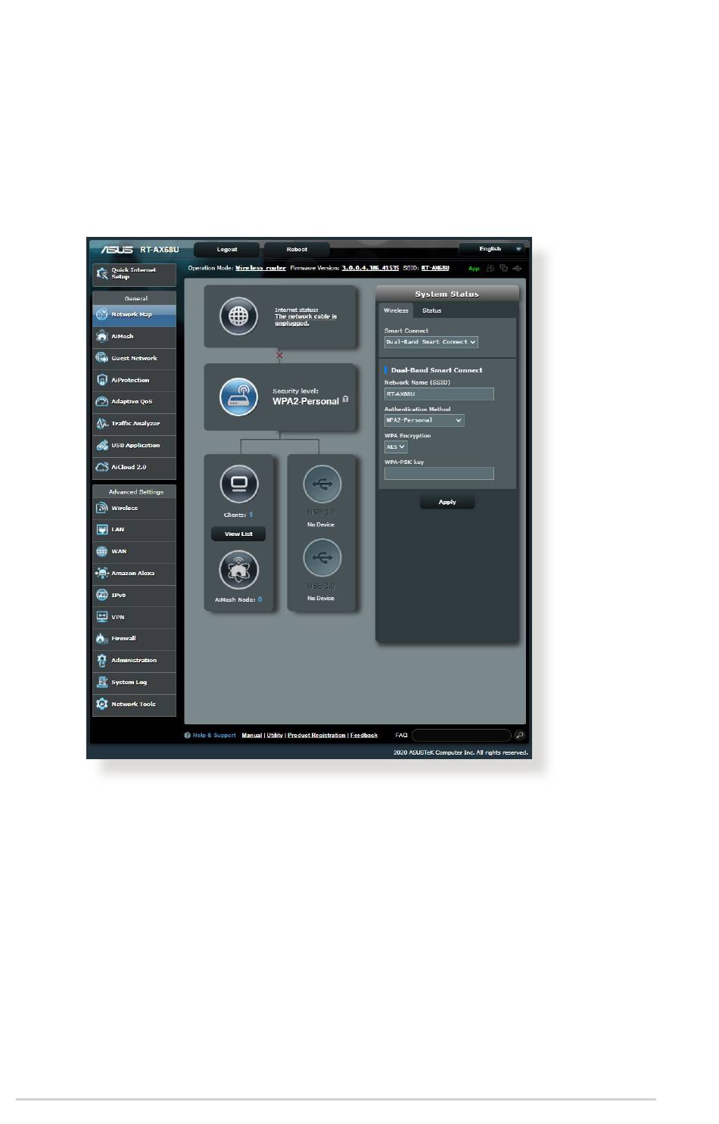Image resolution: width=719 pixels, height=1124 pixels.
Task: Open Guest Network page
Action: 134,359
